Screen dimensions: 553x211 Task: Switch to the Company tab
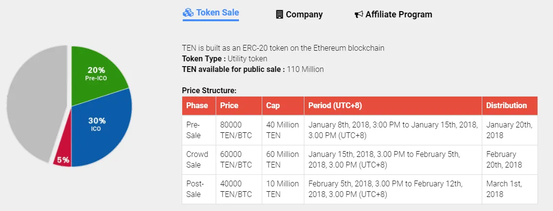pyautogui.click(x=299, y=14)
